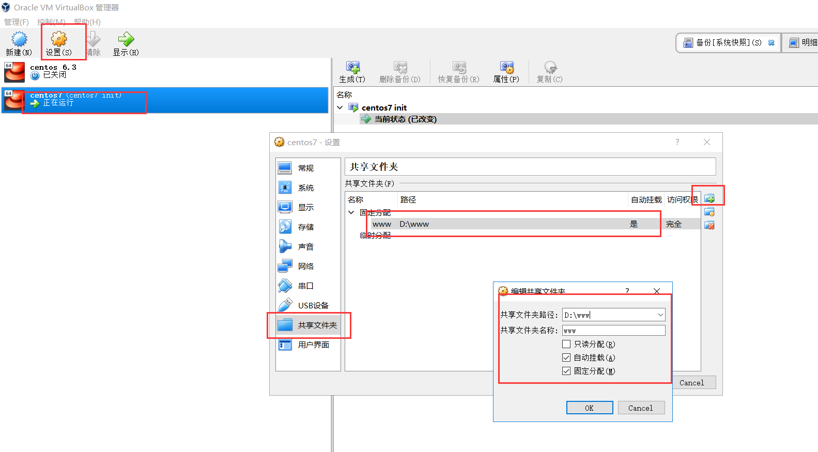Click the 路径 column header
Image resolution: width=818 pixels, height=452 pixels.
(x=513, y=199)
